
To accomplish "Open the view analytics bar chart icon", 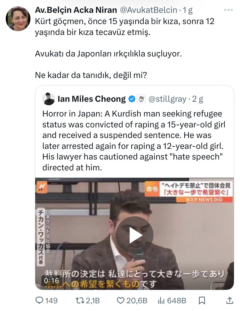I will click(x=161, y=301).
